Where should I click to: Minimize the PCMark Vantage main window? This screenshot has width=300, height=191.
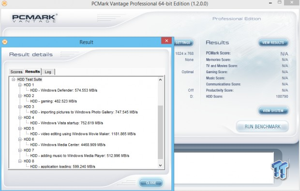(270, 3)
